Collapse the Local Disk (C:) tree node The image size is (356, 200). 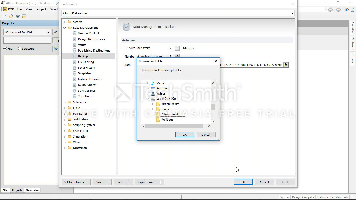point(148,99)
